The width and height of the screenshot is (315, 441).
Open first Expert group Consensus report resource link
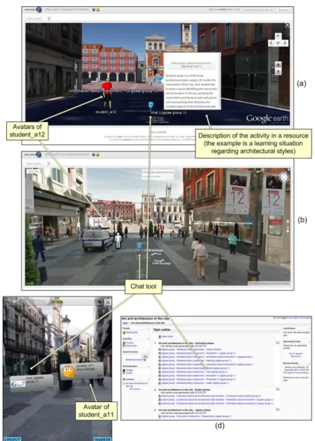(x=211, y=396)
